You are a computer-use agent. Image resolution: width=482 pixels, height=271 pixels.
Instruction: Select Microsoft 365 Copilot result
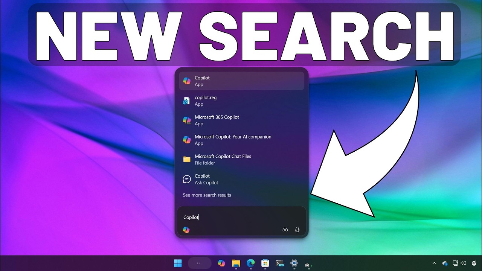(241, 120)
